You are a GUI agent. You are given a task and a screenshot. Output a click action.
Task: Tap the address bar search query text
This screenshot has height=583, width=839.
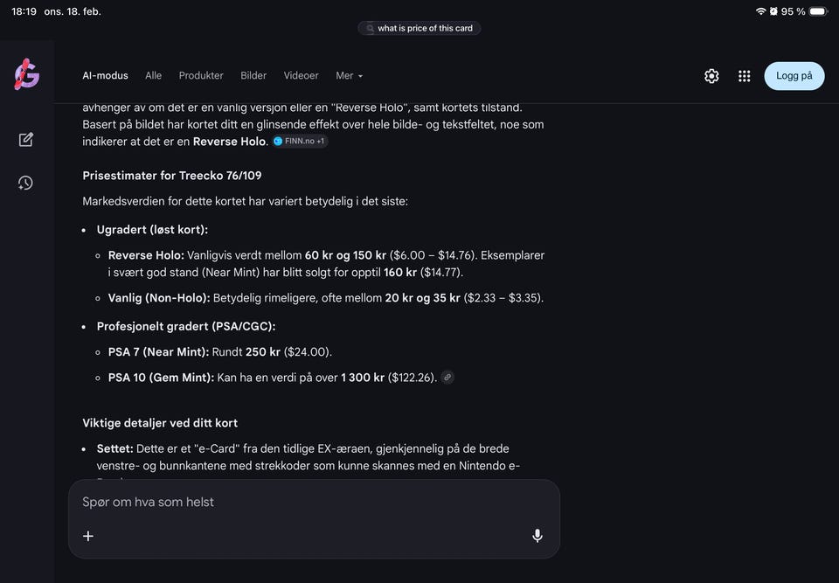pyautogui.click(x=425, y=28)
